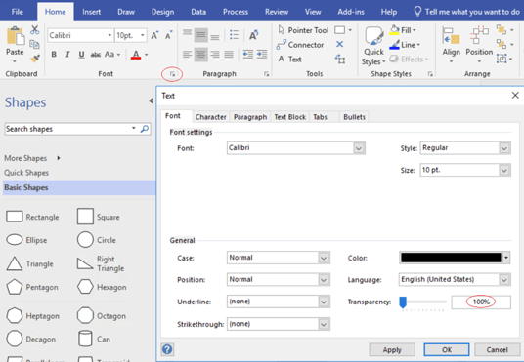Open Quick Styles gallery

373,46
